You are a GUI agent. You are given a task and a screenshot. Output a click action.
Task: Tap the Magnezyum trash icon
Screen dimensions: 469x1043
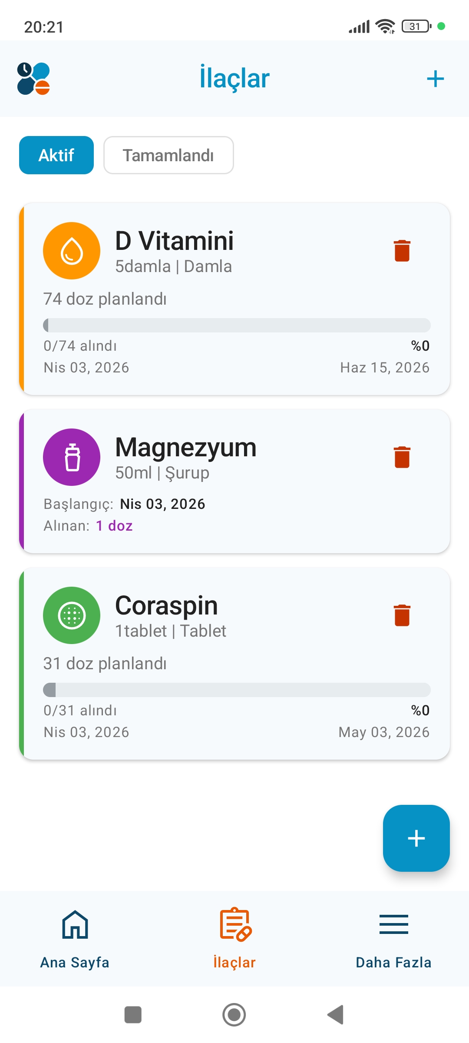[402, 457]
